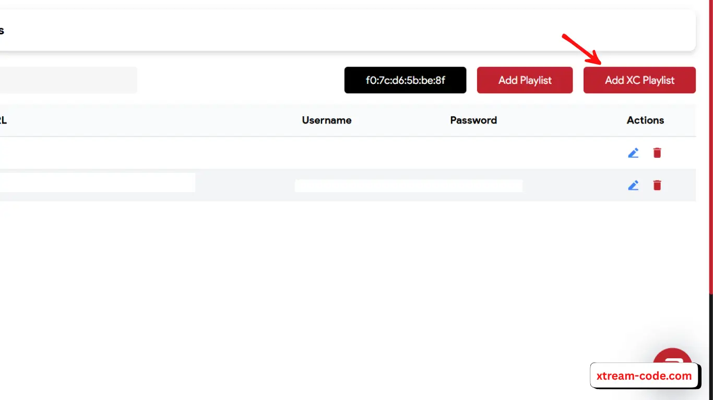Sort by the Username column header
Image resolution: width=713 pixels, height=400 pixels.
pyautogui.click(x=326, y=120)
